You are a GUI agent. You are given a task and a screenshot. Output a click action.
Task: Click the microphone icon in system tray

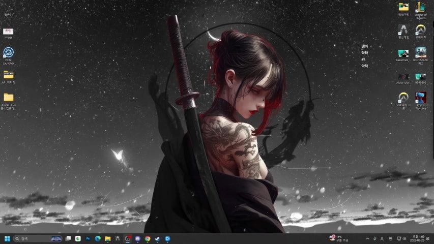[x=375, y=238]
